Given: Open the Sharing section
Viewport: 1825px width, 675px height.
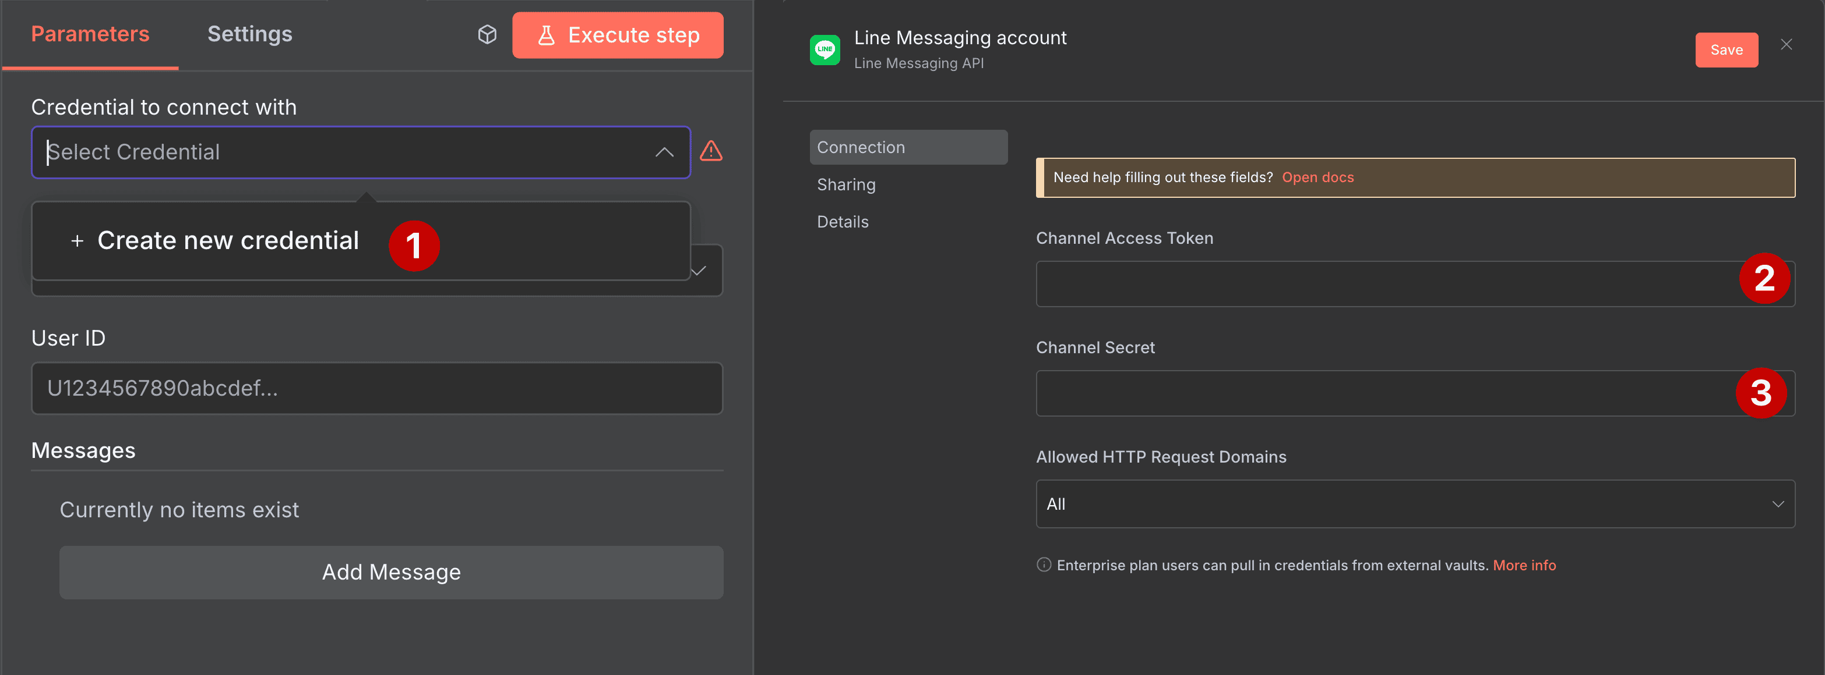Looking at the screenshot, I should pyautogui.click(x=846, y=184).
